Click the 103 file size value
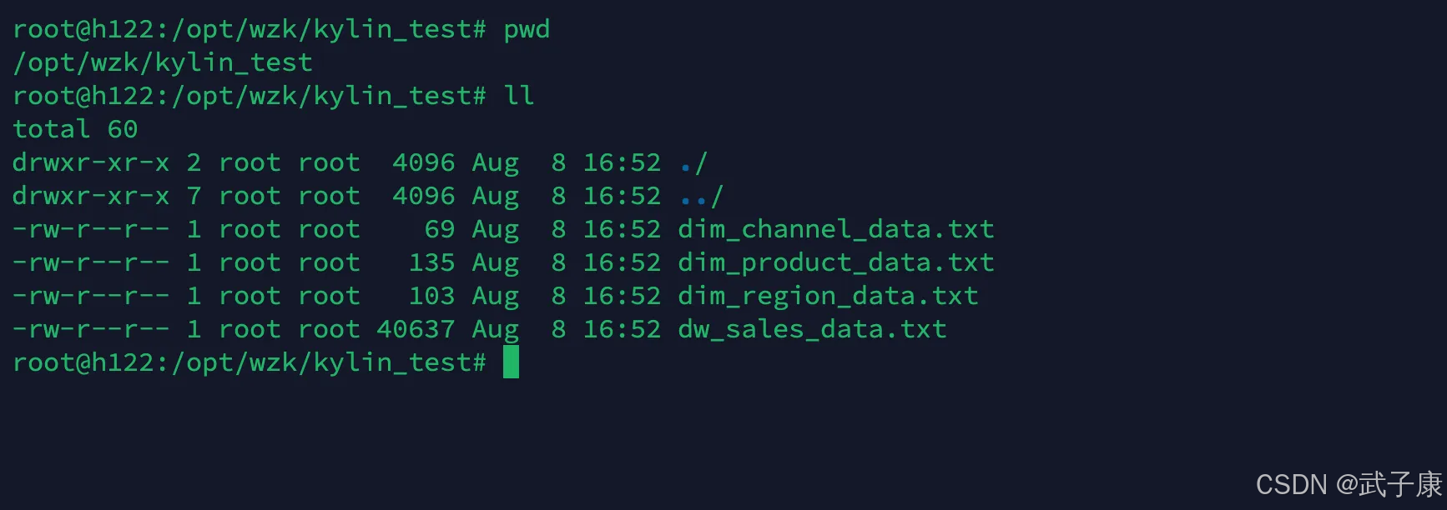Screen dimensions: 1447x510 (x=431, y=296)
